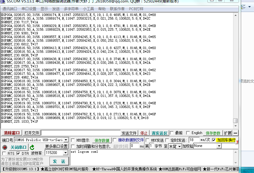Click the 超时时间 field showing 0
Viewport: 254px width, 173px height.
click(x=135, y=146)
